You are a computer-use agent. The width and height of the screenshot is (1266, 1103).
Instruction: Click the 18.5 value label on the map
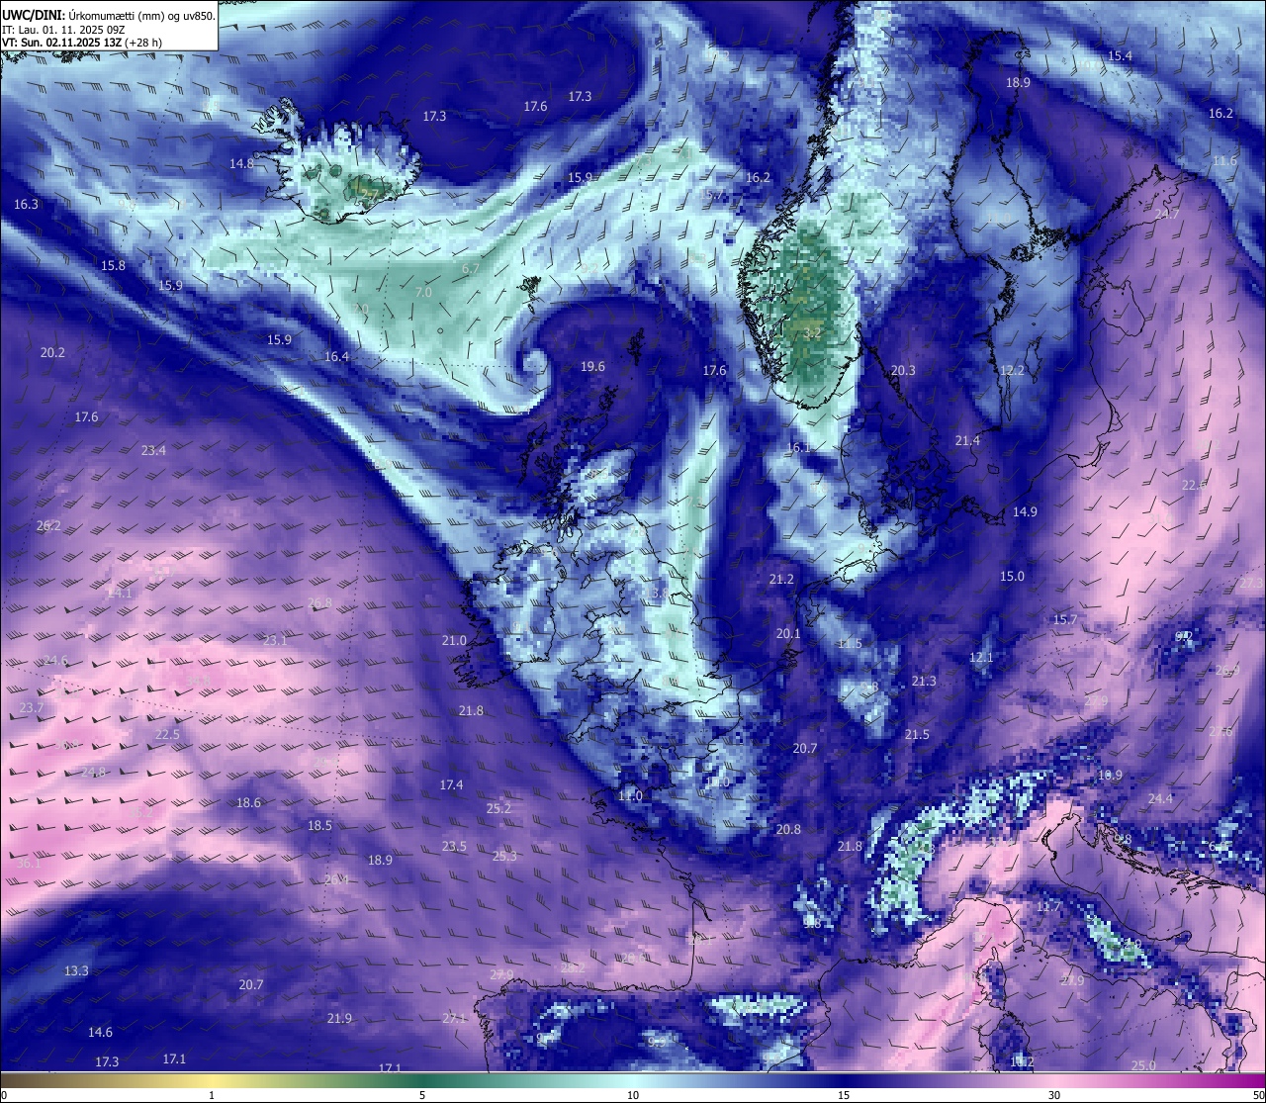click(319, 826)
